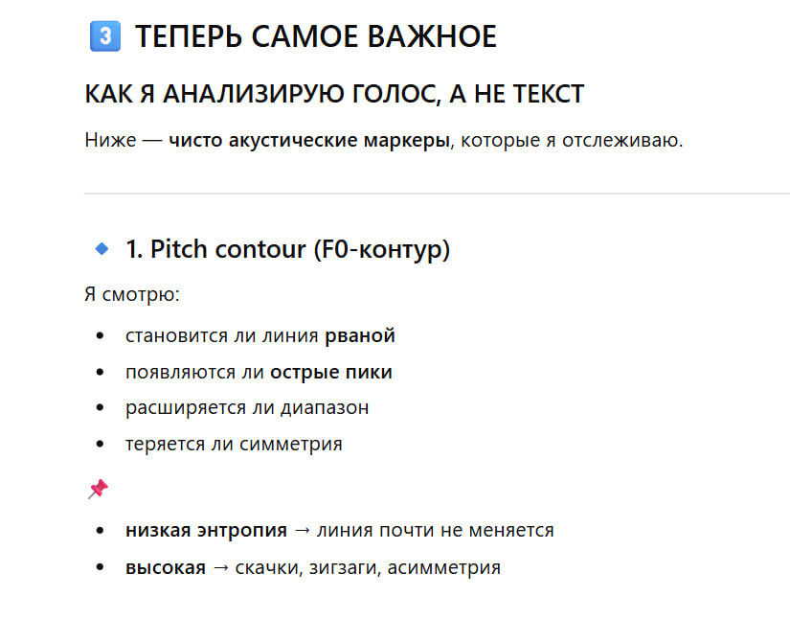Click the bold phrase "низкая энтропия"
Viewport: 790px width, 619px height.
[x=206, y=530]
